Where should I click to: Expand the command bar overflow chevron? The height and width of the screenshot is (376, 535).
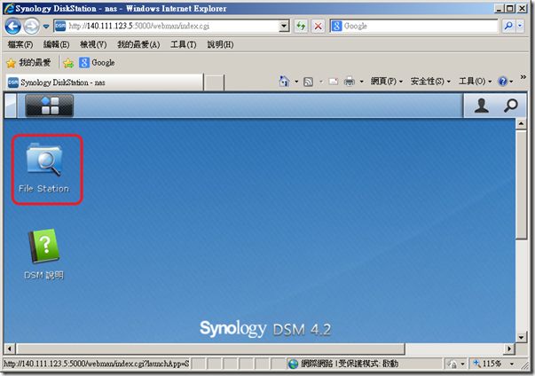tap(523, 77)
